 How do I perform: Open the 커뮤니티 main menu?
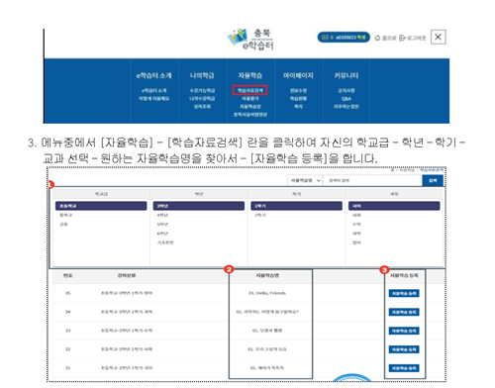tap(346, 75)
